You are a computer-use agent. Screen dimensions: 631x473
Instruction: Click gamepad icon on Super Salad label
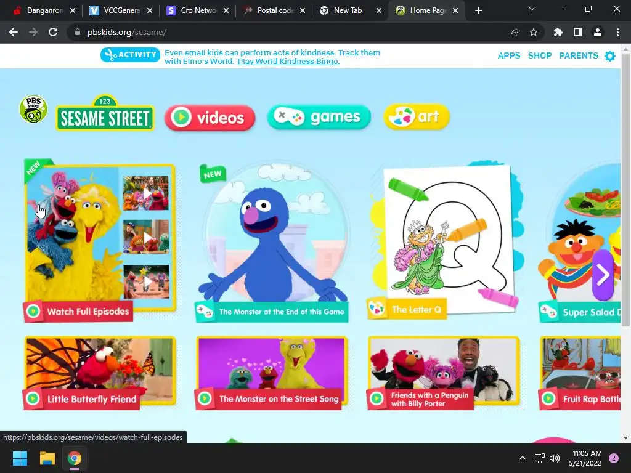click(548, 312)
